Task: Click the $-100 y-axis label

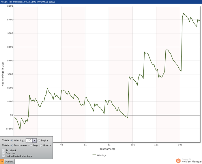Action: [10, 129]
